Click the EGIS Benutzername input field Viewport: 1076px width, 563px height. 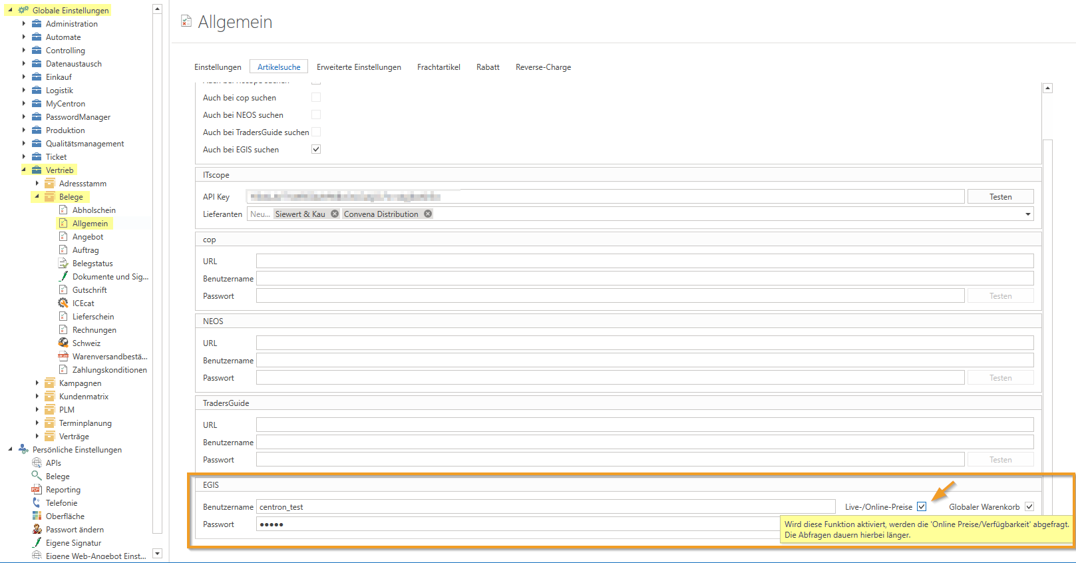(546, 507)
